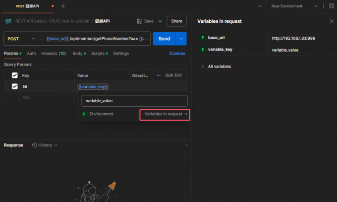
Task: Click the three-dots options icon beside Bulk Edit
Action: click(159, 75)
